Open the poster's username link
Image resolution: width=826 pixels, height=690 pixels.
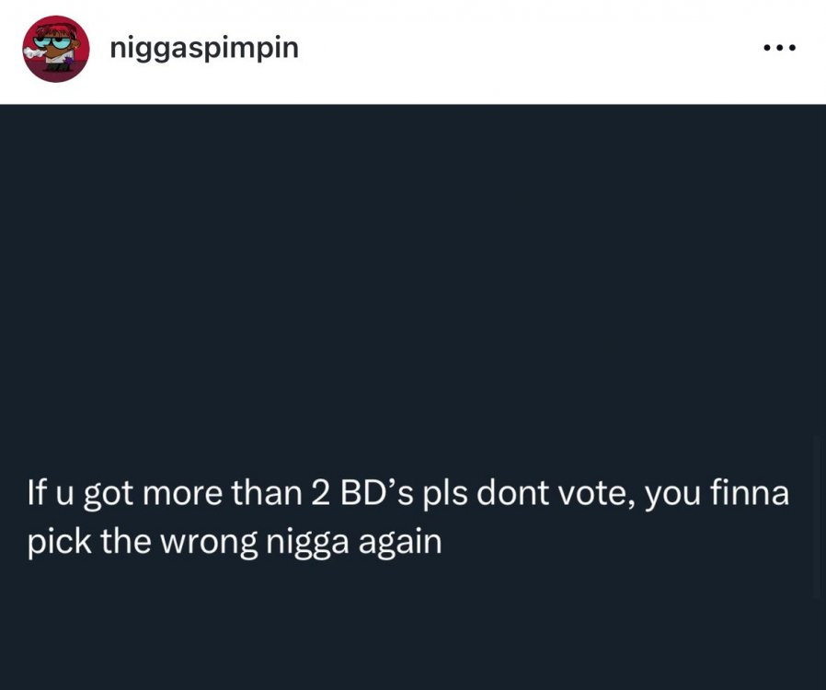click(x=204, y=47)
